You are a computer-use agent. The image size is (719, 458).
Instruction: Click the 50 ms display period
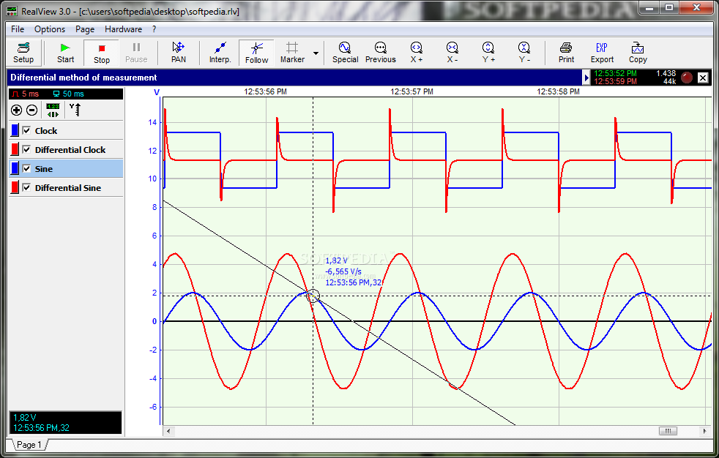[x=69, y=94]
